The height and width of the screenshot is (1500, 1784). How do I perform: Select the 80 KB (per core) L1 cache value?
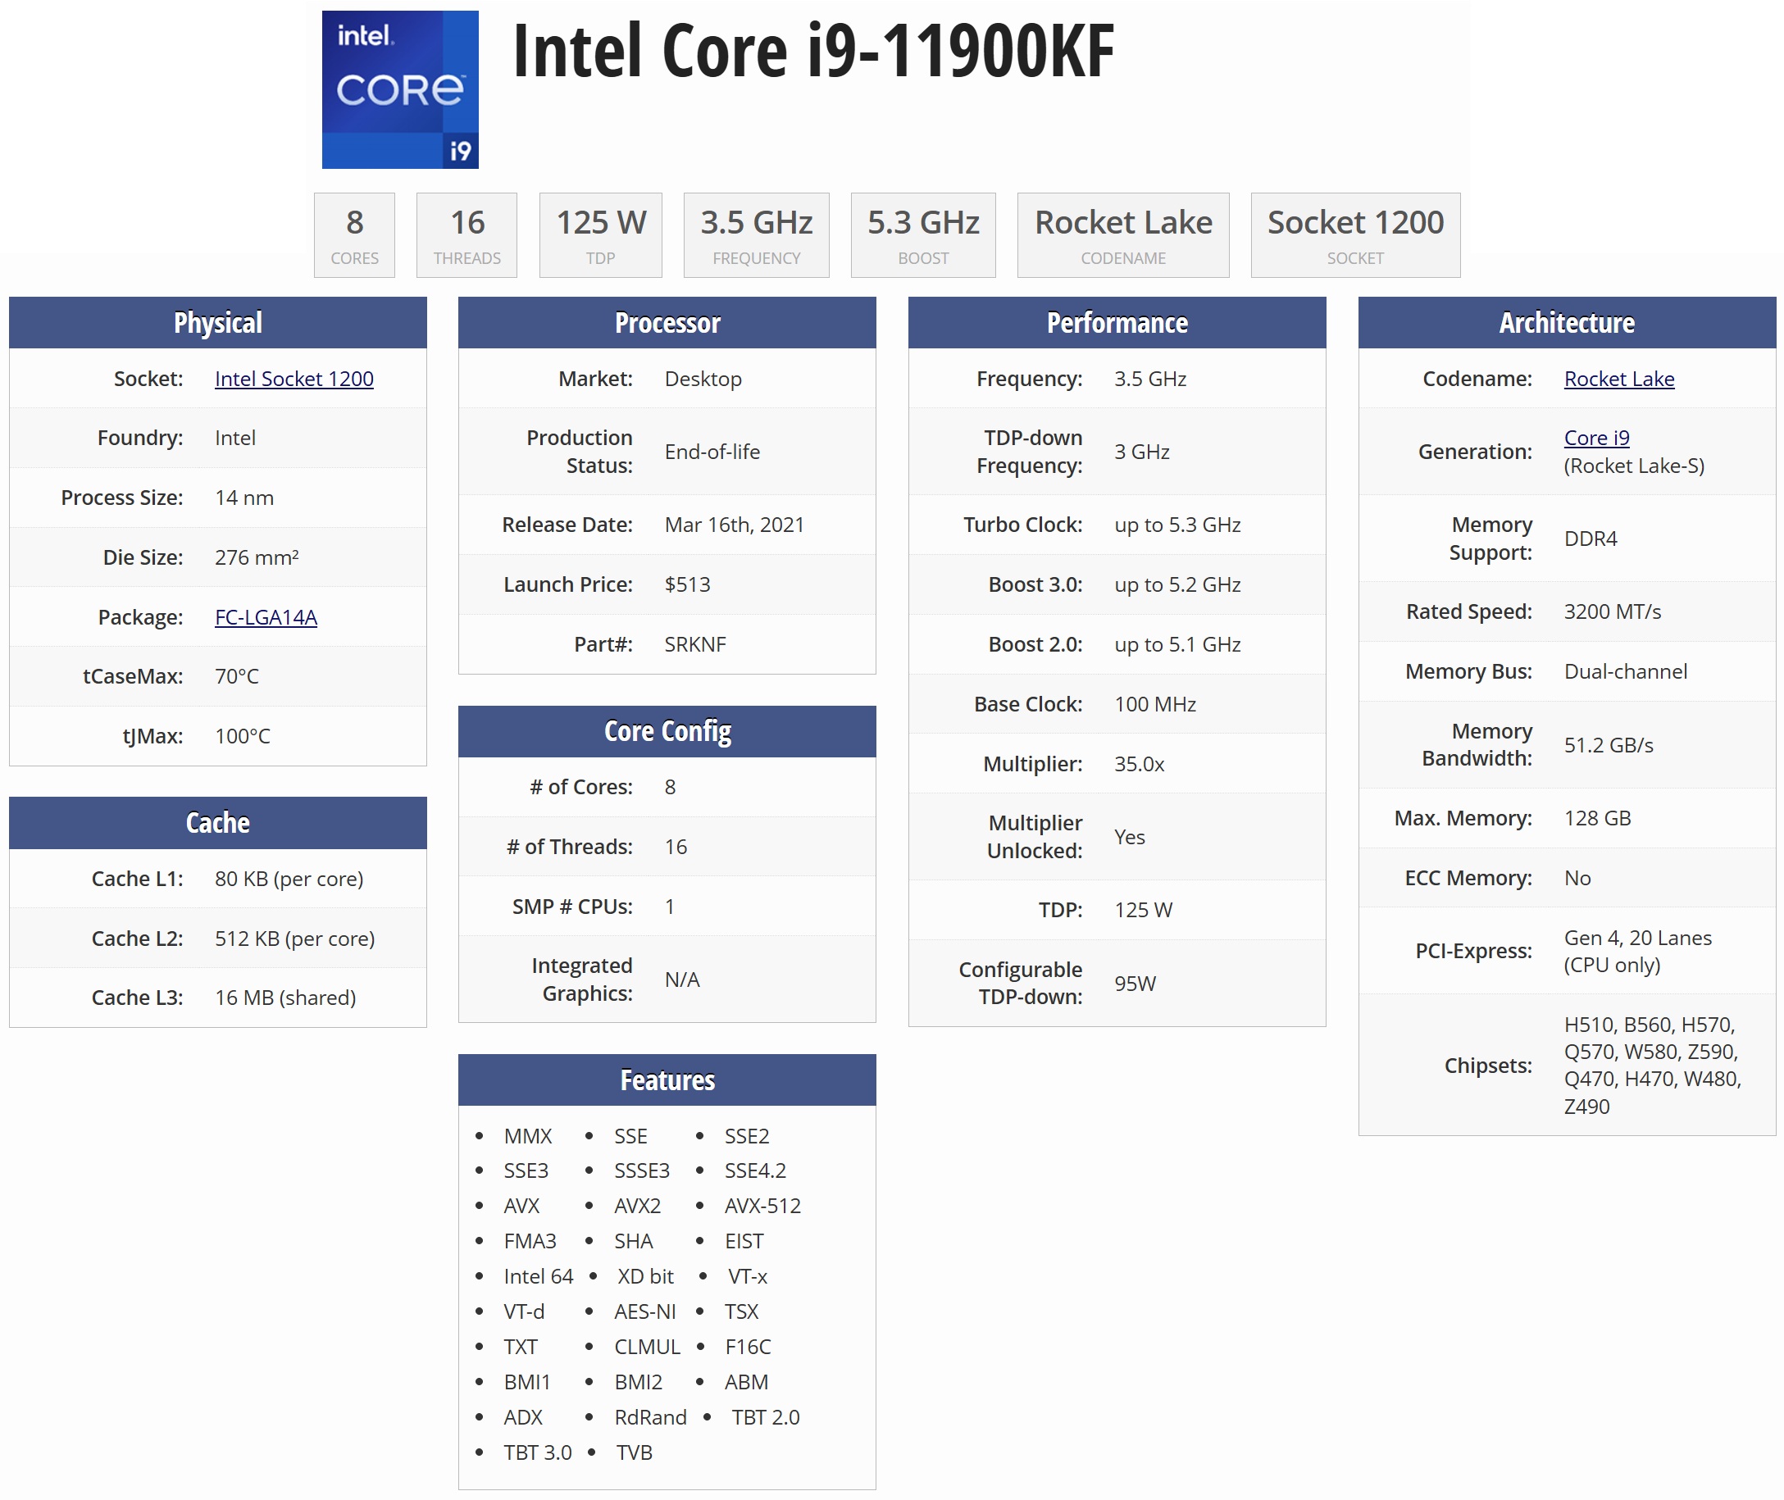(289, 879)
